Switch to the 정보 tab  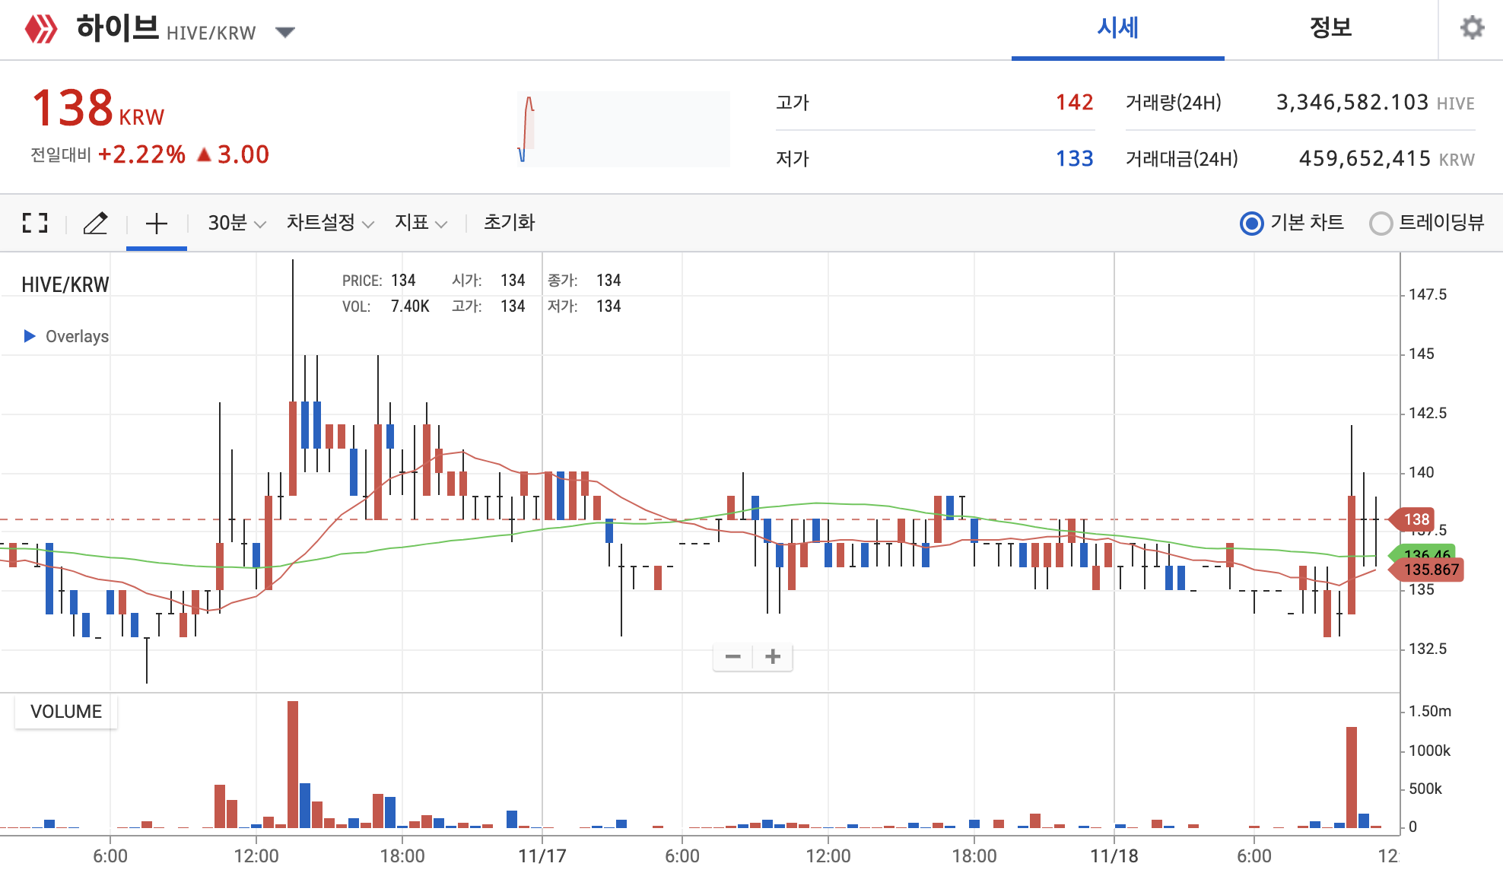coord(1330,28)
